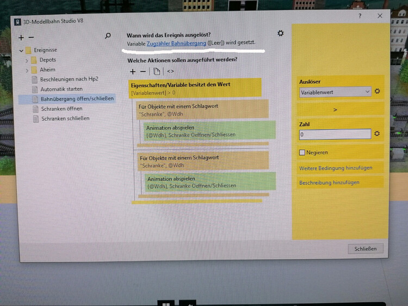Click the Depots folder icon
408x306 pixels.
(x=34, y=60)
